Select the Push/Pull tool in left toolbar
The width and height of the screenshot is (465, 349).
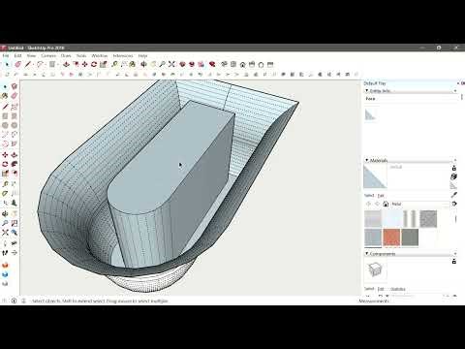15,155
